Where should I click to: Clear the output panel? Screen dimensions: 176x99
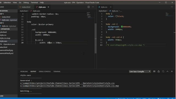pos(154,71)
